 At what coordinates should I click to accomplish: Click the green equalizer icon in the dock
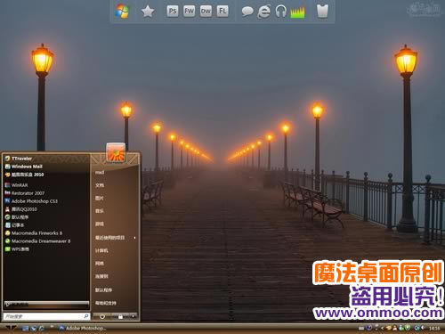click(x=297, y=12)
